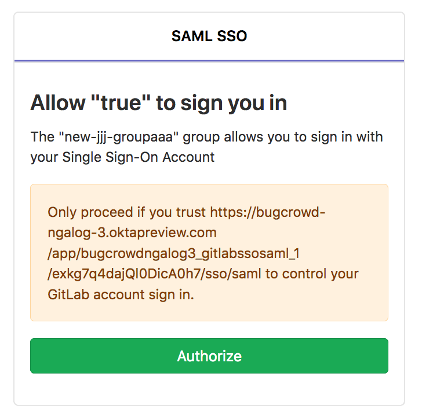Click the green Authorize button

coord(209,356)
